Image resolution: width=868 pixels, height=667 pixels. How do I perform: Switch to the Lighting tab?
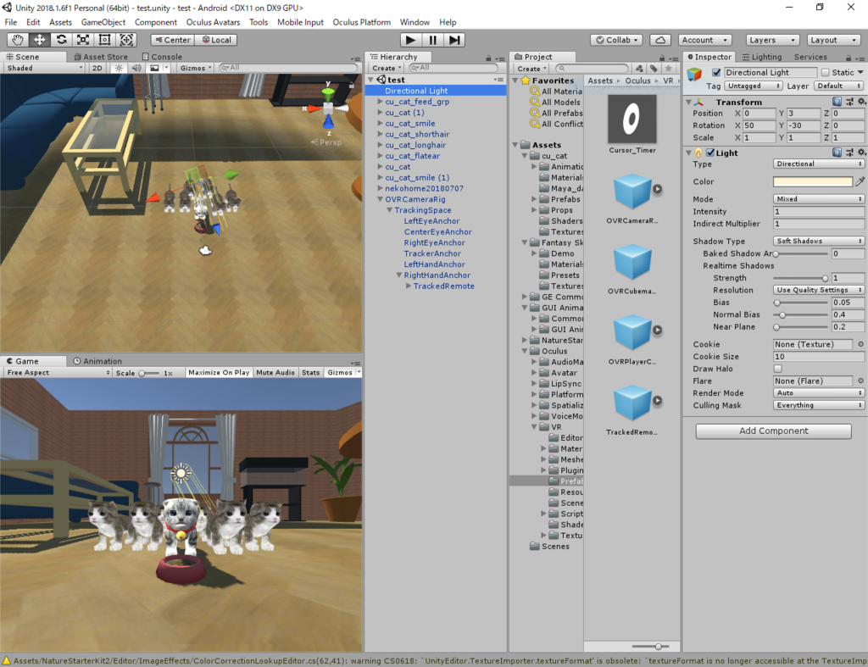click(762, 57)
